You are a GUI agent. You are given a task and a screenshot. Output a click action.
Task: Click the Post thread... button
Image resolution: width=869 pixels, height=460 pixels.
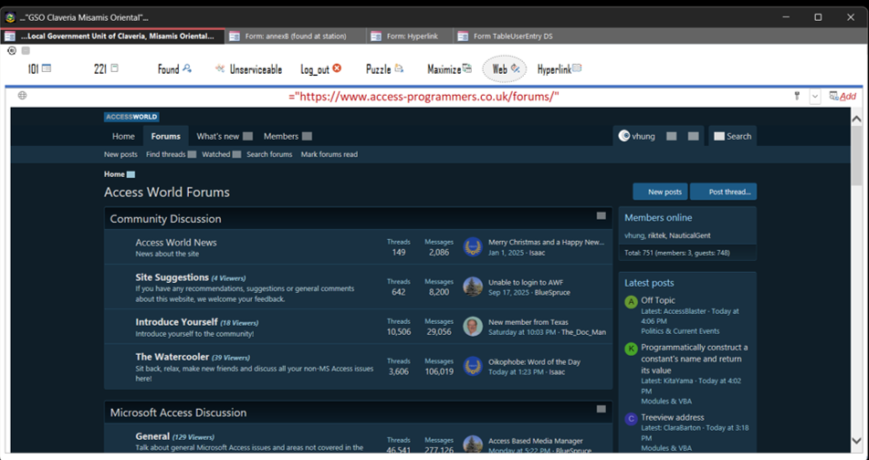tap(723, 192)
